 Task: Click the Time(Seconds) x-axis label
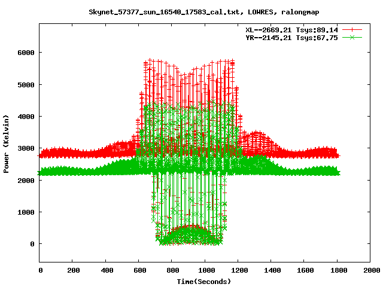click(203, 282)
